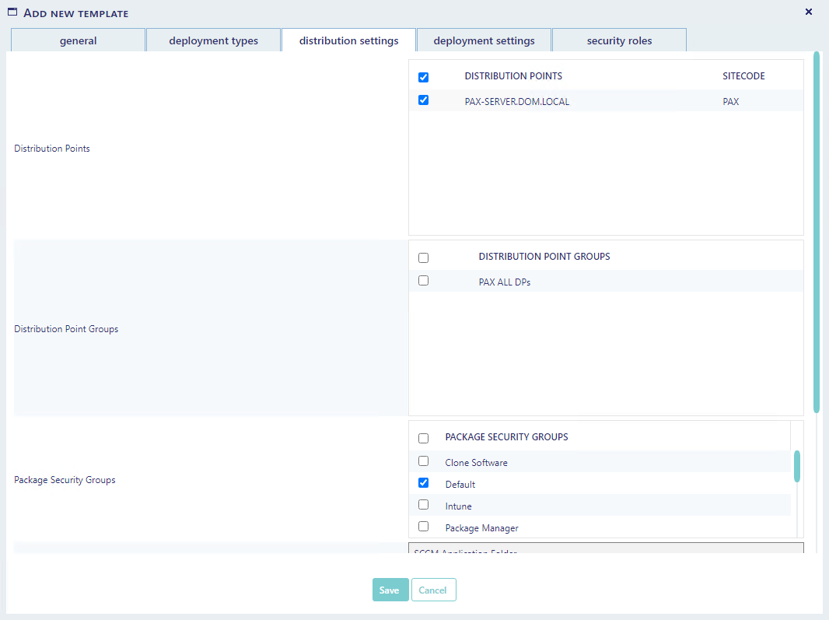Screen dimensions: 829x620
Task: Toggle the select-all Package Security Groups checkbox
Action: click(424, 439)
